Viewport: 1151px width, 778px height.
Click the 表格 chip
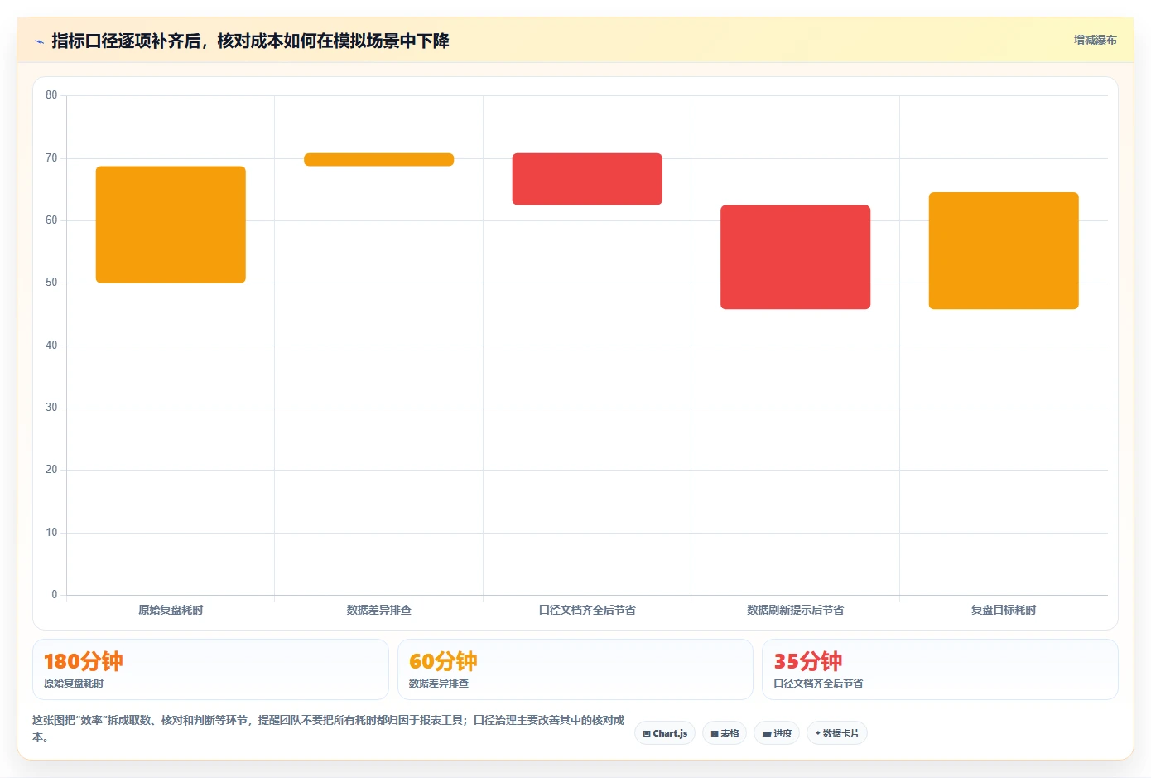[x=725, y=733]
